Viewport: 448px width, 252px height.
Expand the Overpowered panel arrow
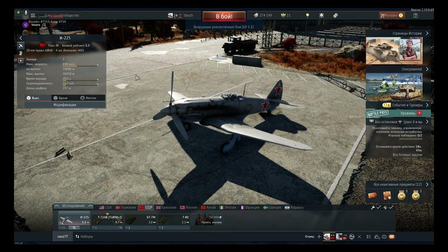(427, 69)
